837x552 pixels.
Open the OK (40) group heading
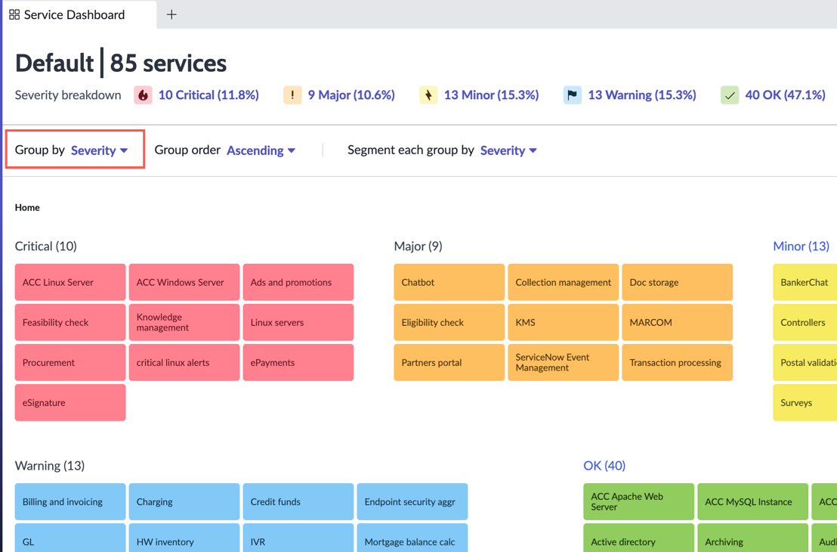coord(604,466)
